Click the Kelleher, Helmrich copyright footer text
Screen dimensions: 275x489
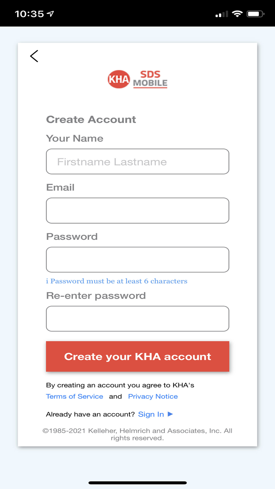[x=137, y=434]
